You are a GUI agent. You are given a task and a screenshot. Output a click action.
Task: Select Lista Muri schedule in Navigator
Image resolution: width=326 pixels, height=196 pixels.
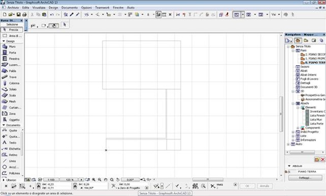tap(314, 120)
